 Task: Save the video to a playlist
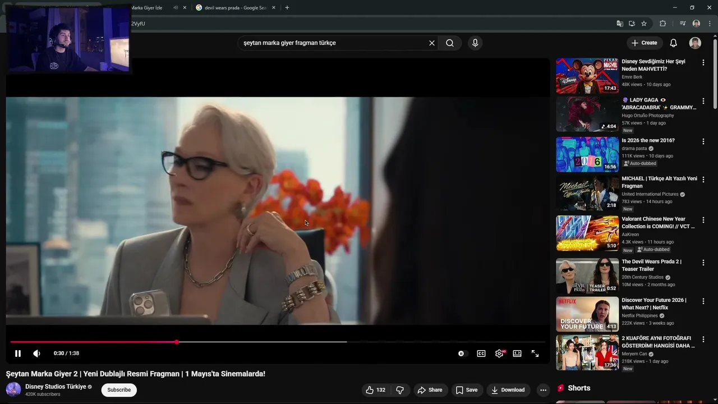click(x=467, y=390)
